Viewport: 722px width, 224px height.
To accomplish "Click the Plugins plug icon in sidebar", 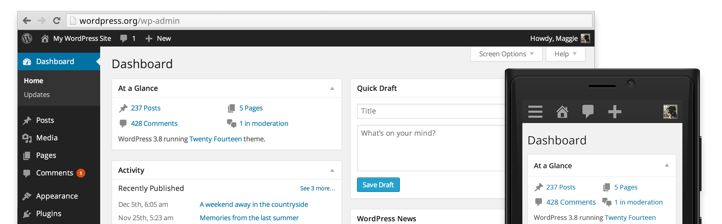I will tap(27, 214).
